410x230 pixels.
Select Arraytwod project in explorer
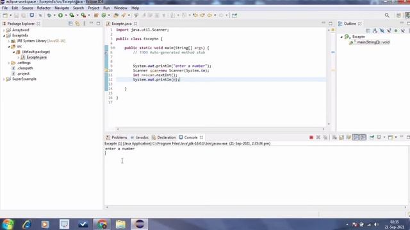20,30
